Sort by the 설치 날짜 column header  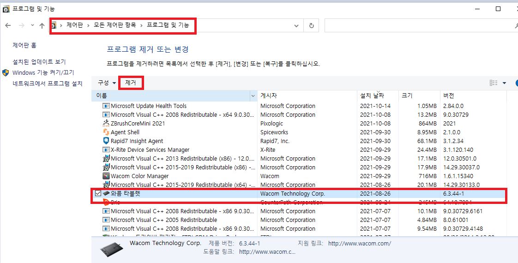pyautogui.click(x=378, y=96)
